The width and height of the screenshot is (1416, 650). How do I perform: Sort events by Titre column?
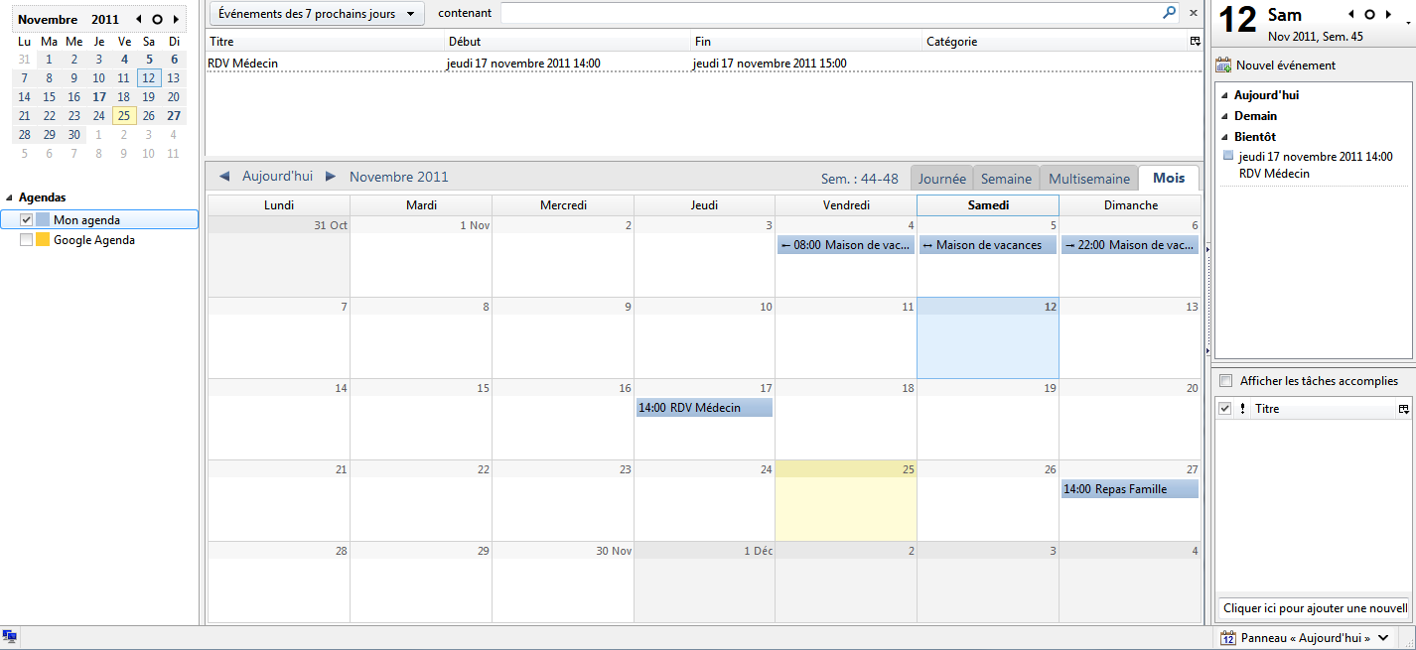(x=325, y=42)
